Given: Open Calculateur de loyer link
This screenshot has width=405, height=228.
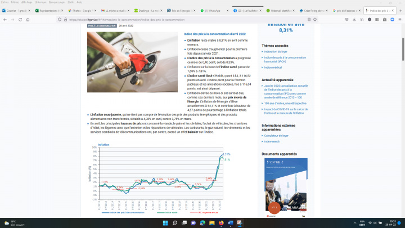Looking at the screenshot, I should tap(276, 136).
